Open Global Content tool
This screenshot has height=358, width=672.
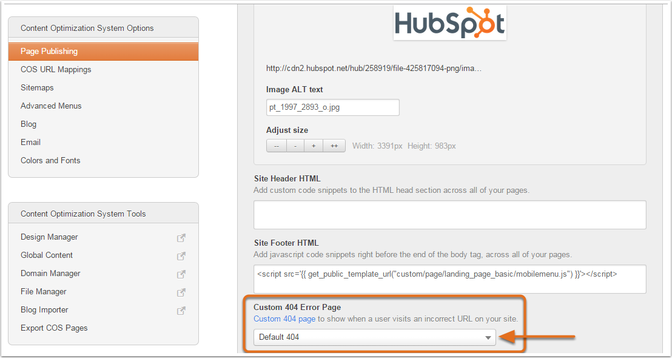click(47, 255)
